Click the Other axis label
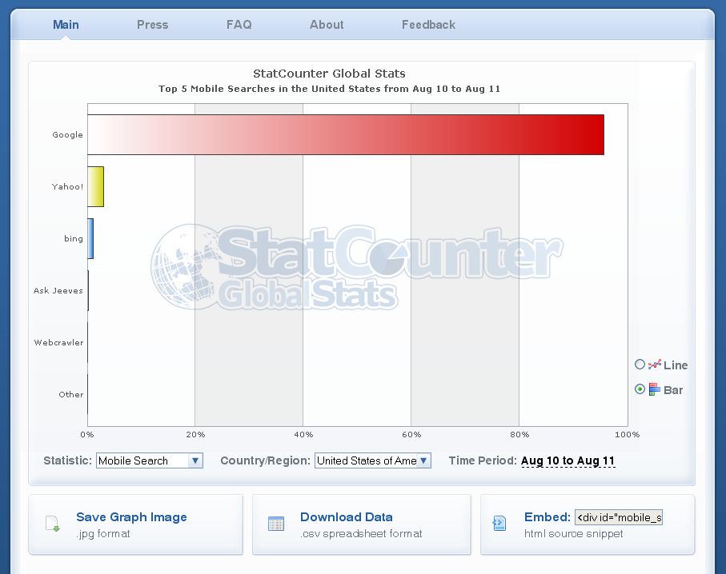The image size is (726, 574). click(71, 395)
